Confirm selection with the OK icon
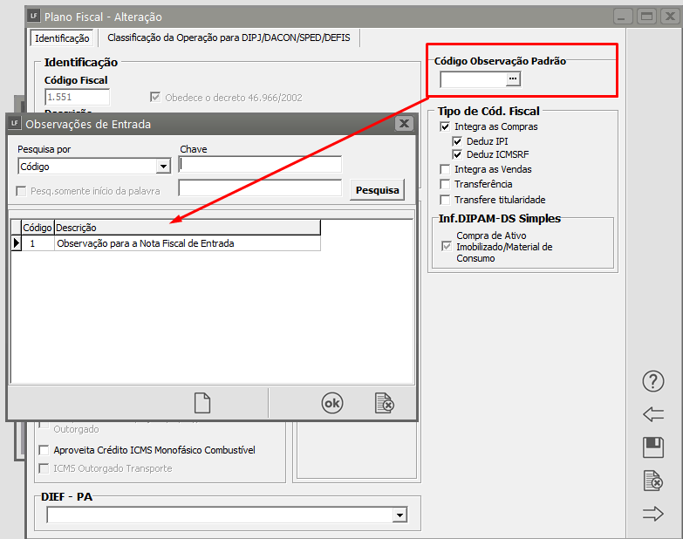 click(x=332, y=403)
